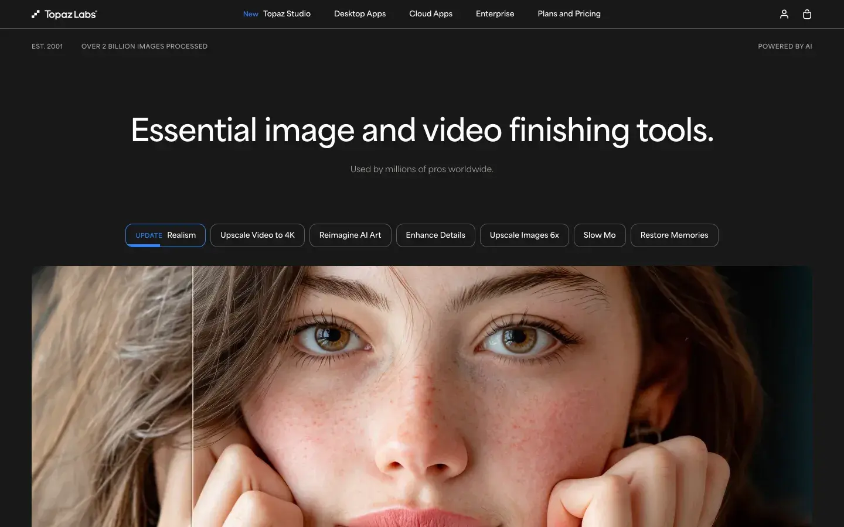Select Reimagine AI Art

click(350, 235)
